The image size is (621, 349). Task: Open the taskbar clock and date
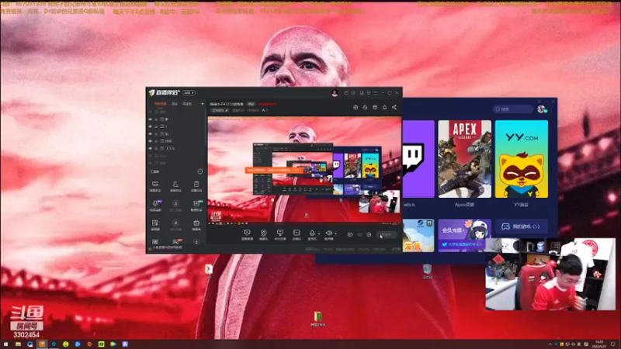[600, 344]
